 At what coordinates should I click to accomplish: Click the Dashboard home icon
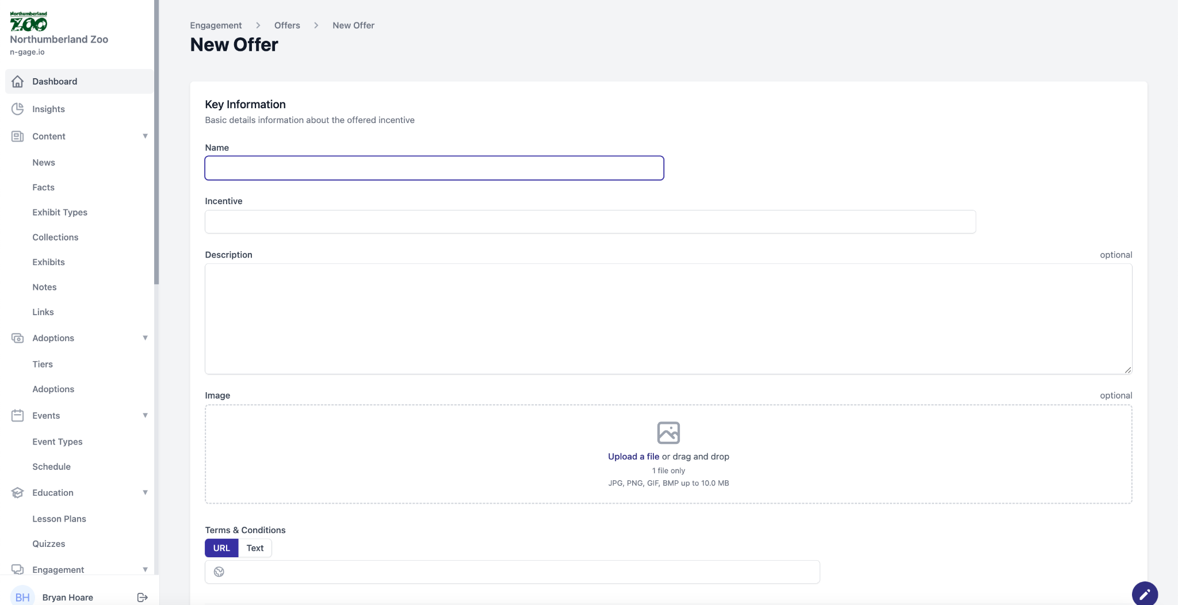[x=18, y=82]
